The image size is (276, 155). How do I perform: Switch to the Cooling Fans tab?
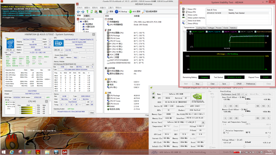(x=201, y=28)
